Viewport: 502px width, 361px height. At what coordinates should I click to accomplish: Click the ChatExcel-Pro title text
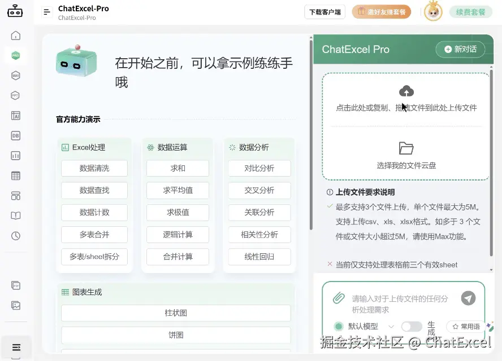tap(83, 8)
